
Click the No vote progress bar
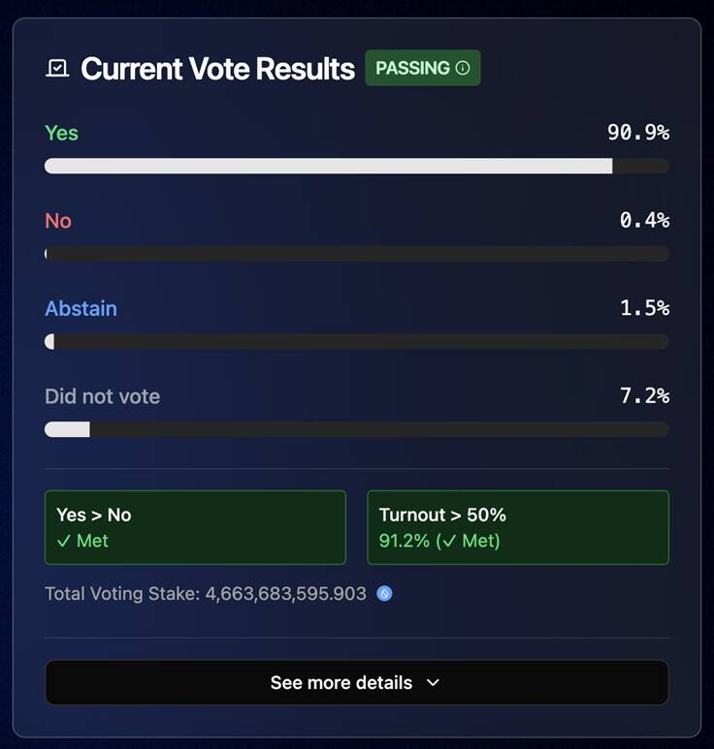[x=357, y=254]
